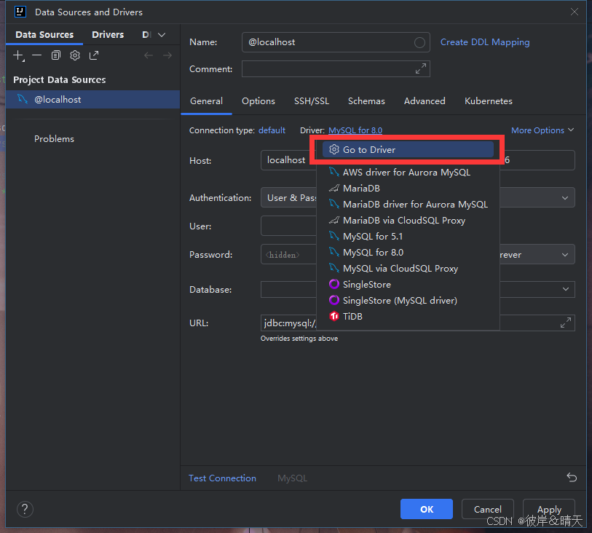Remove data source with minus icon

coord(36,55)
